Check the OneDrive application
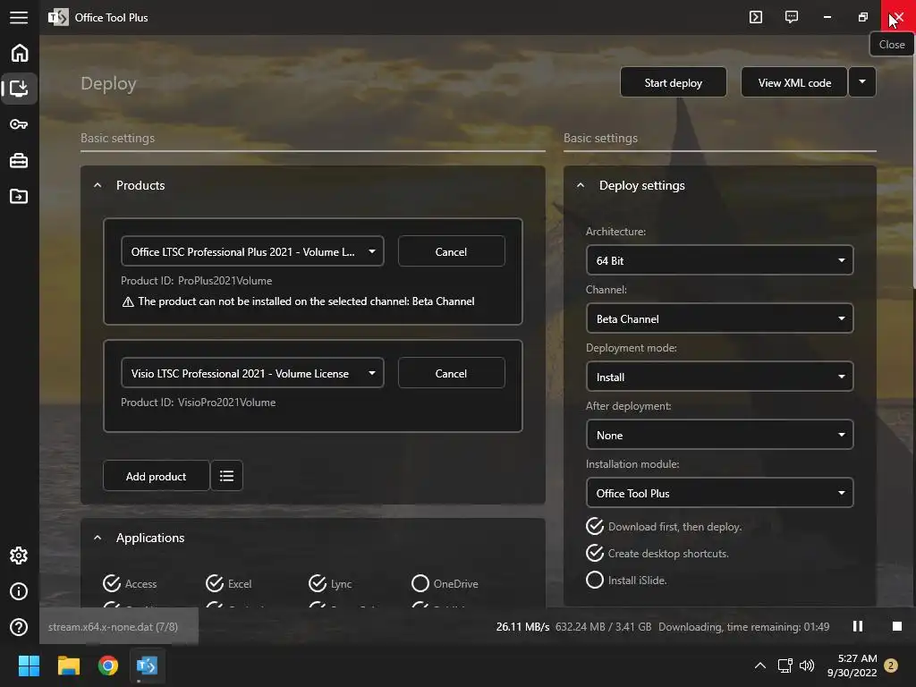 (x=445, y=583)
